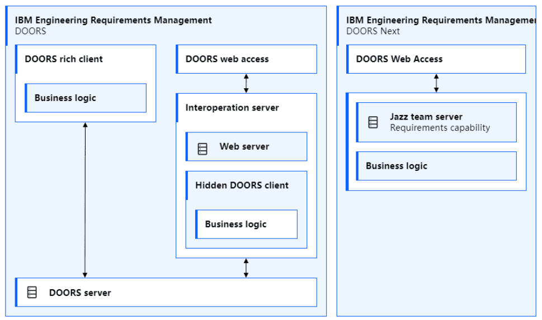Click arrow below DOORS Web Access in DOORS Next
Viewport: 542px width, 320px height.
(x=436, y=83)
